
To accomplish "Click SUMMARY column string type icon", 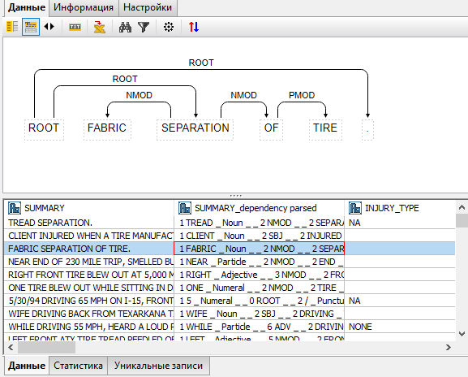I will click(15, 208).
